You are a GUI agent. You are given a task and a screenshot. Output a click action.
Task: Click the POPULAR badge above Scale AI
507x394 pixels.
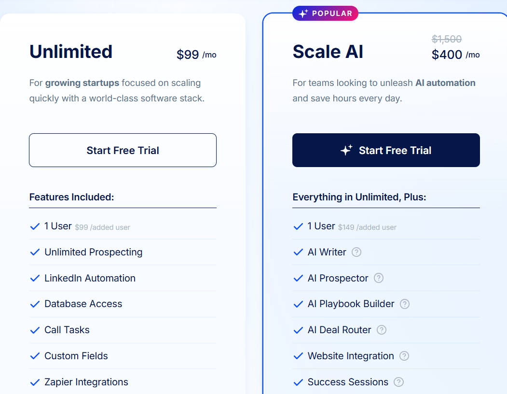coord(325,13)
